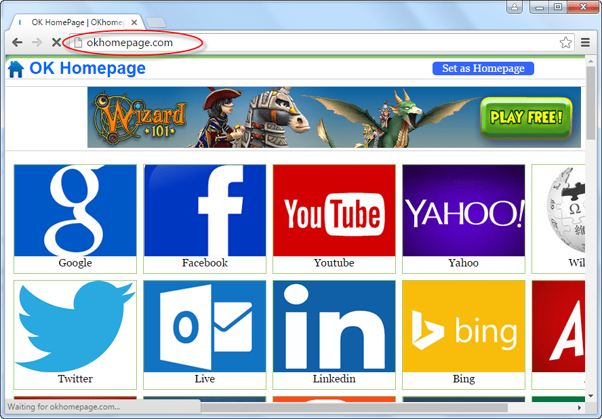602x419 pixels.
Task: Open the Wikipedia globe tile
Action: click(x=559, y=210)
